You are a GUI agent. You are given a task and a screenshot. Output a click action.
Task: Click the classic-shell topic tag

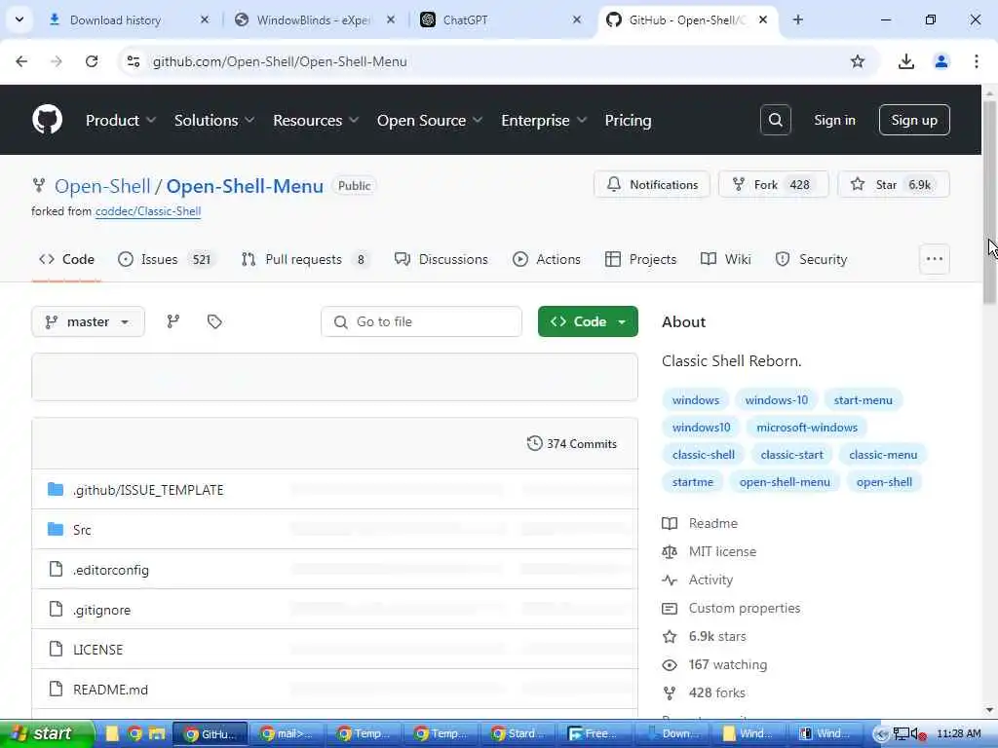tap(704, 455)
